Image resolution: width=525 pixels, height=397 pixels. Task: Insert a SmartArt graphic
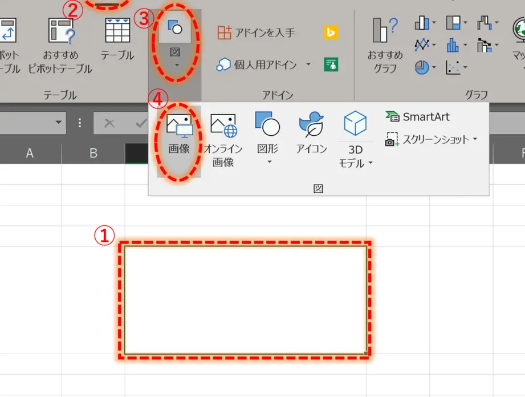pyautogui.click(x=424, y=116)
